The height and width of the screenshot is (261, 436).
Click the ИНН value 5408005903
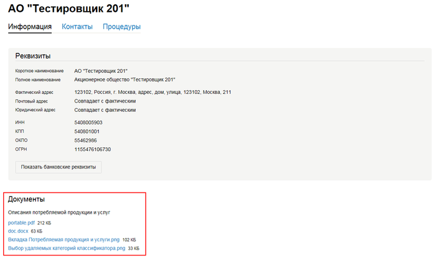pos(88,122)
